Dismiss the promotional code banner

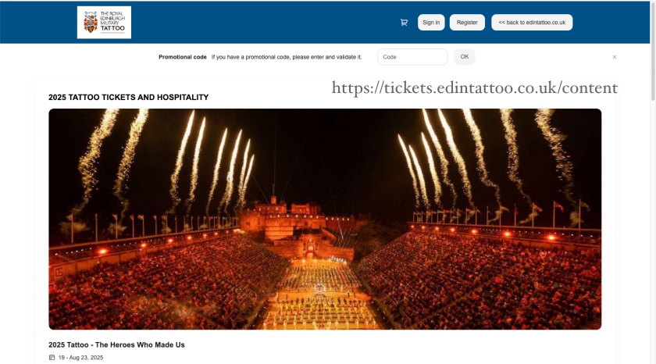pos(614,57)
